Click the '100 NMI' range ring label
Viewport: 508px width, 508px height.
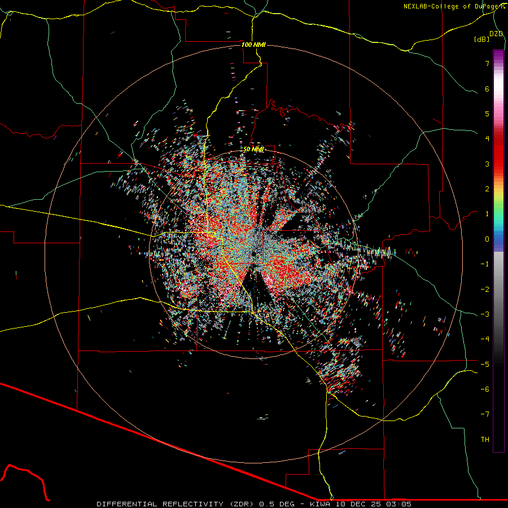(253, 45)
